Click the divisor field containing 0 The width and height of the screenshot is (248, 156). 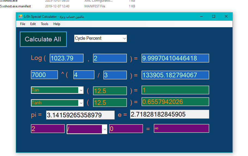[126, 129]
